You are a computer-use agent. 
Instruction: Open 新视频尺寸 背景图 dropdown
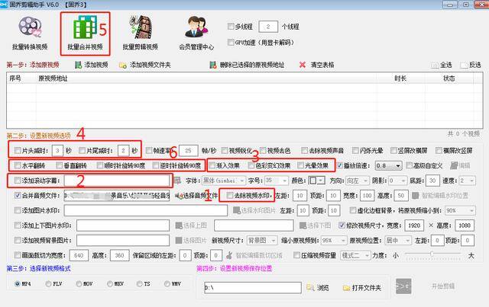(262, 241)
